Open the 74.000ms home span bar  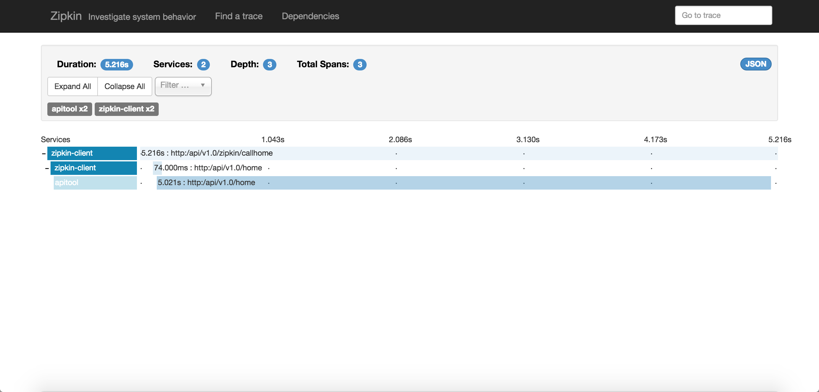pyautogui.click(x=157, y=168)
